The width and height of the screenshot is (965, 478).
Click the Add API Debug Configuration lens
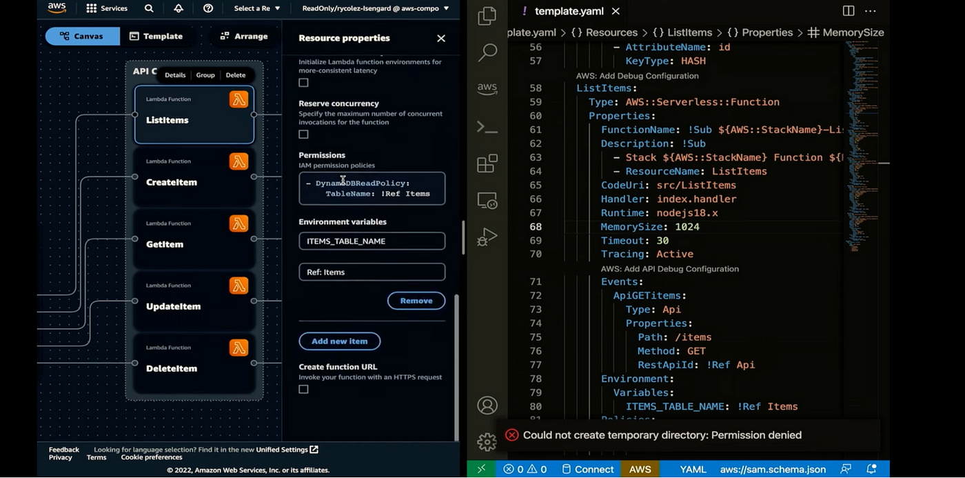(670, 269)
